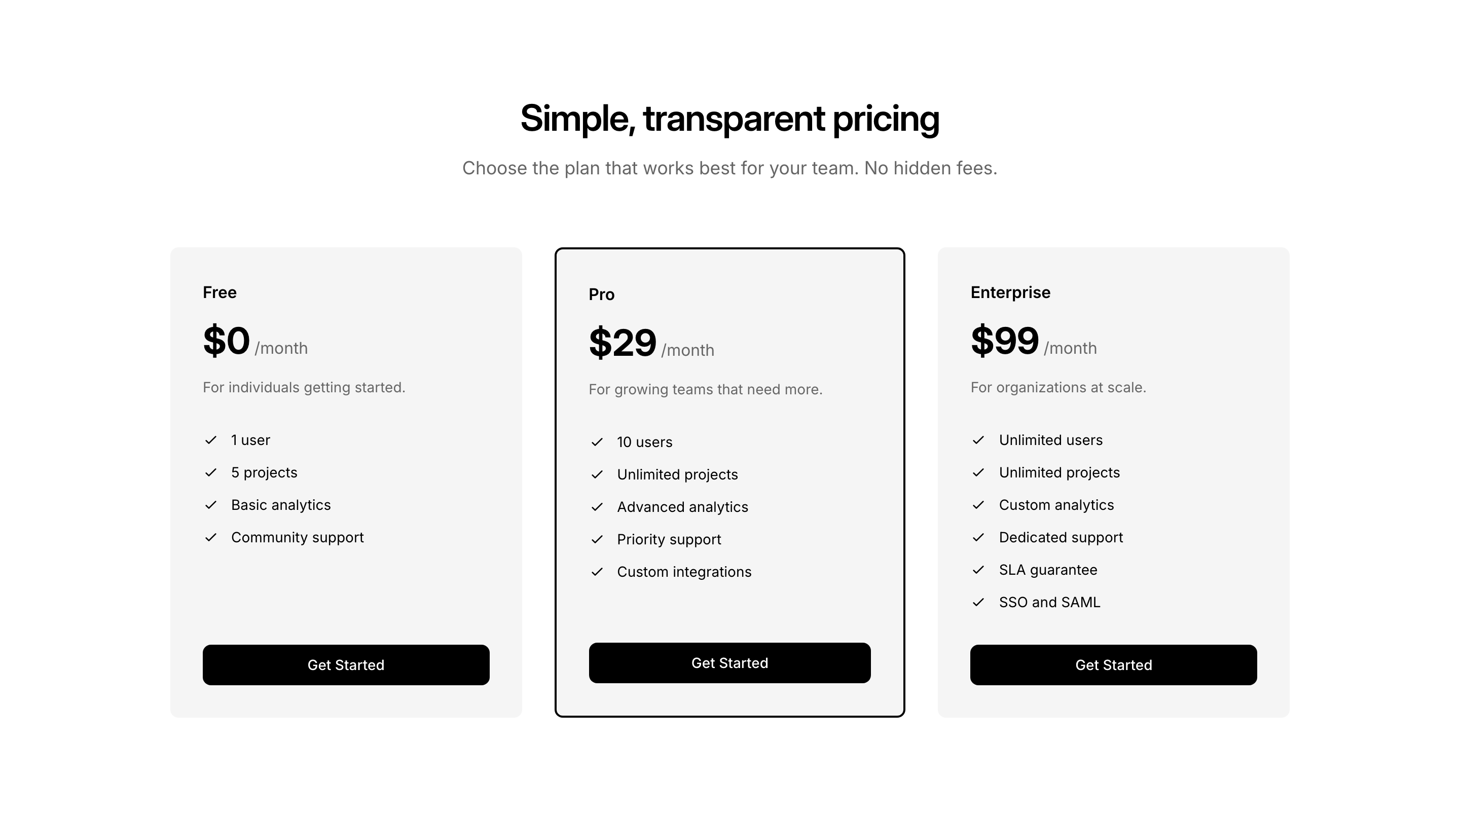
Task: Select the Pro plan title
Action: (x=601, y=294)
